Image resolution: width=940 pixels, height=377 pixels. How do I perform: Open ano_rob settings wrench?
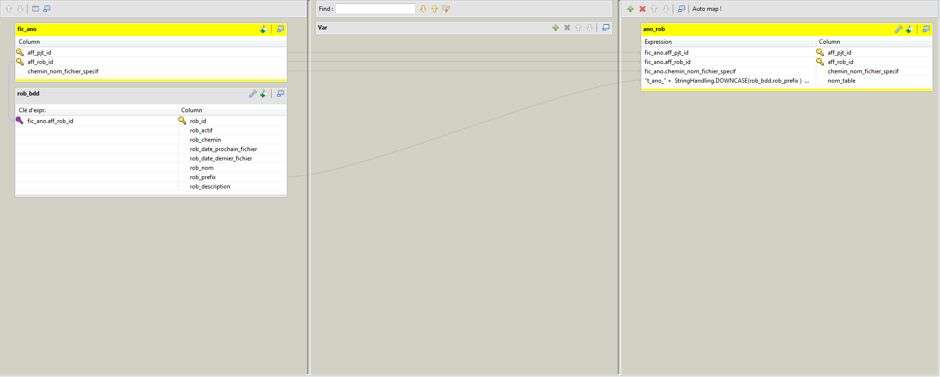(x=898, y=30)
